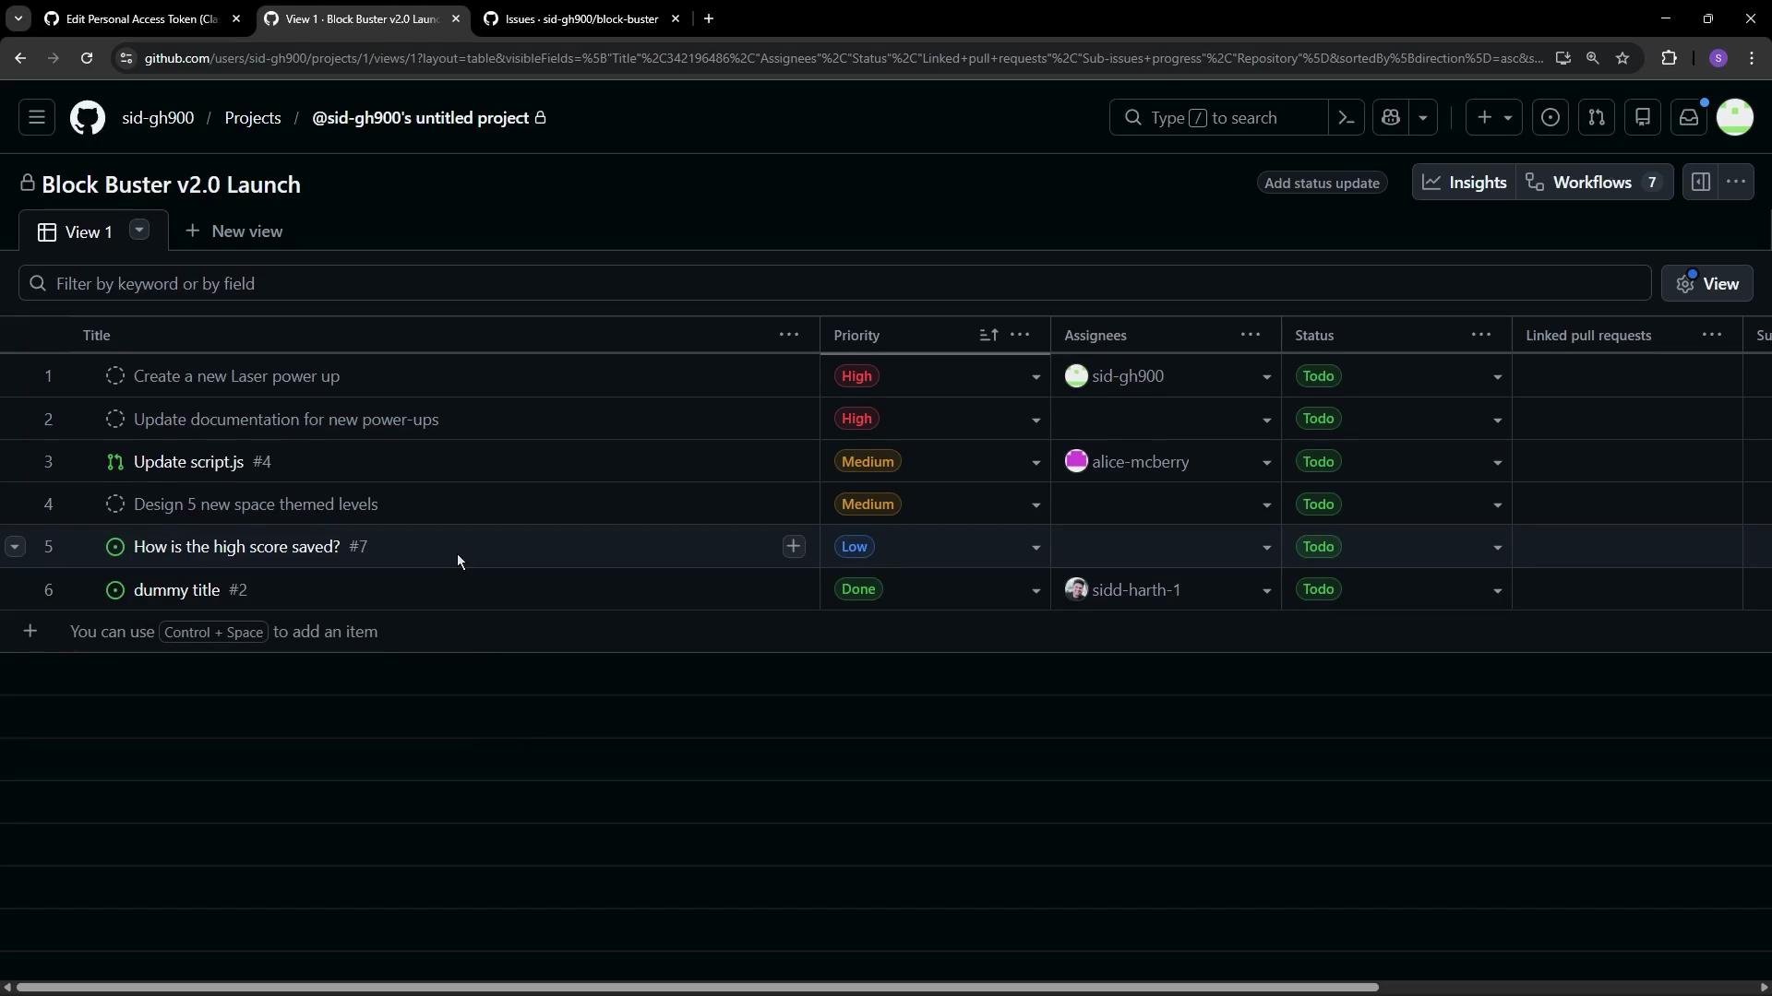The image size is (1772, 996).
Task: Toggle the Priority ascending sort indicator
Action: [x=988, y=335]
